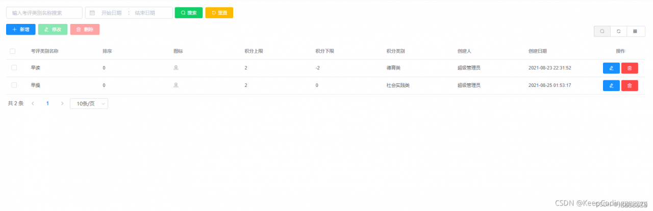Go to the next page arrow
Viewport: 653px width, 211px height.
pyautogui.click(x=62, y=103)
